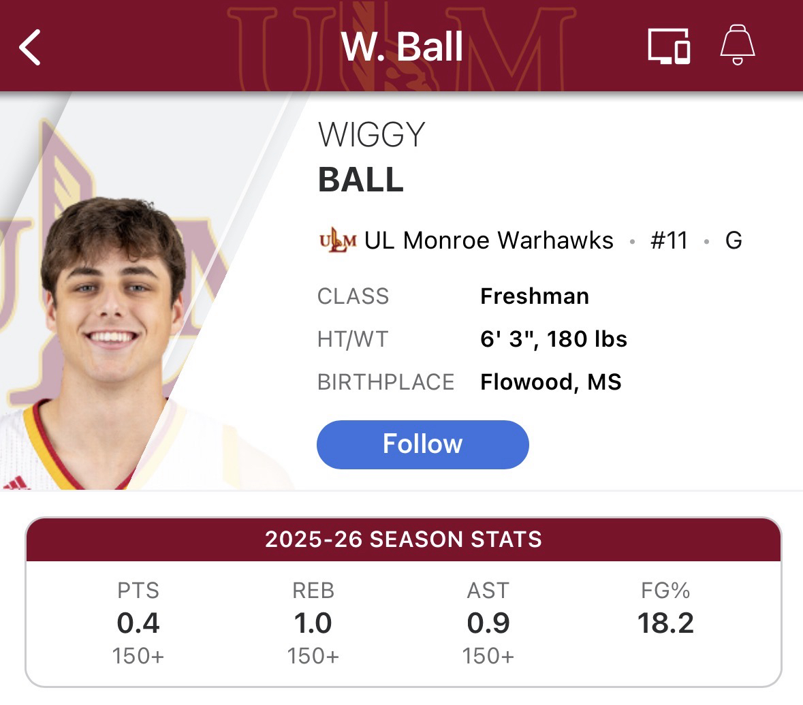Click the 150+ rank under AST
Viewport: 803px width, 705px height.
[x=488, y=656]
